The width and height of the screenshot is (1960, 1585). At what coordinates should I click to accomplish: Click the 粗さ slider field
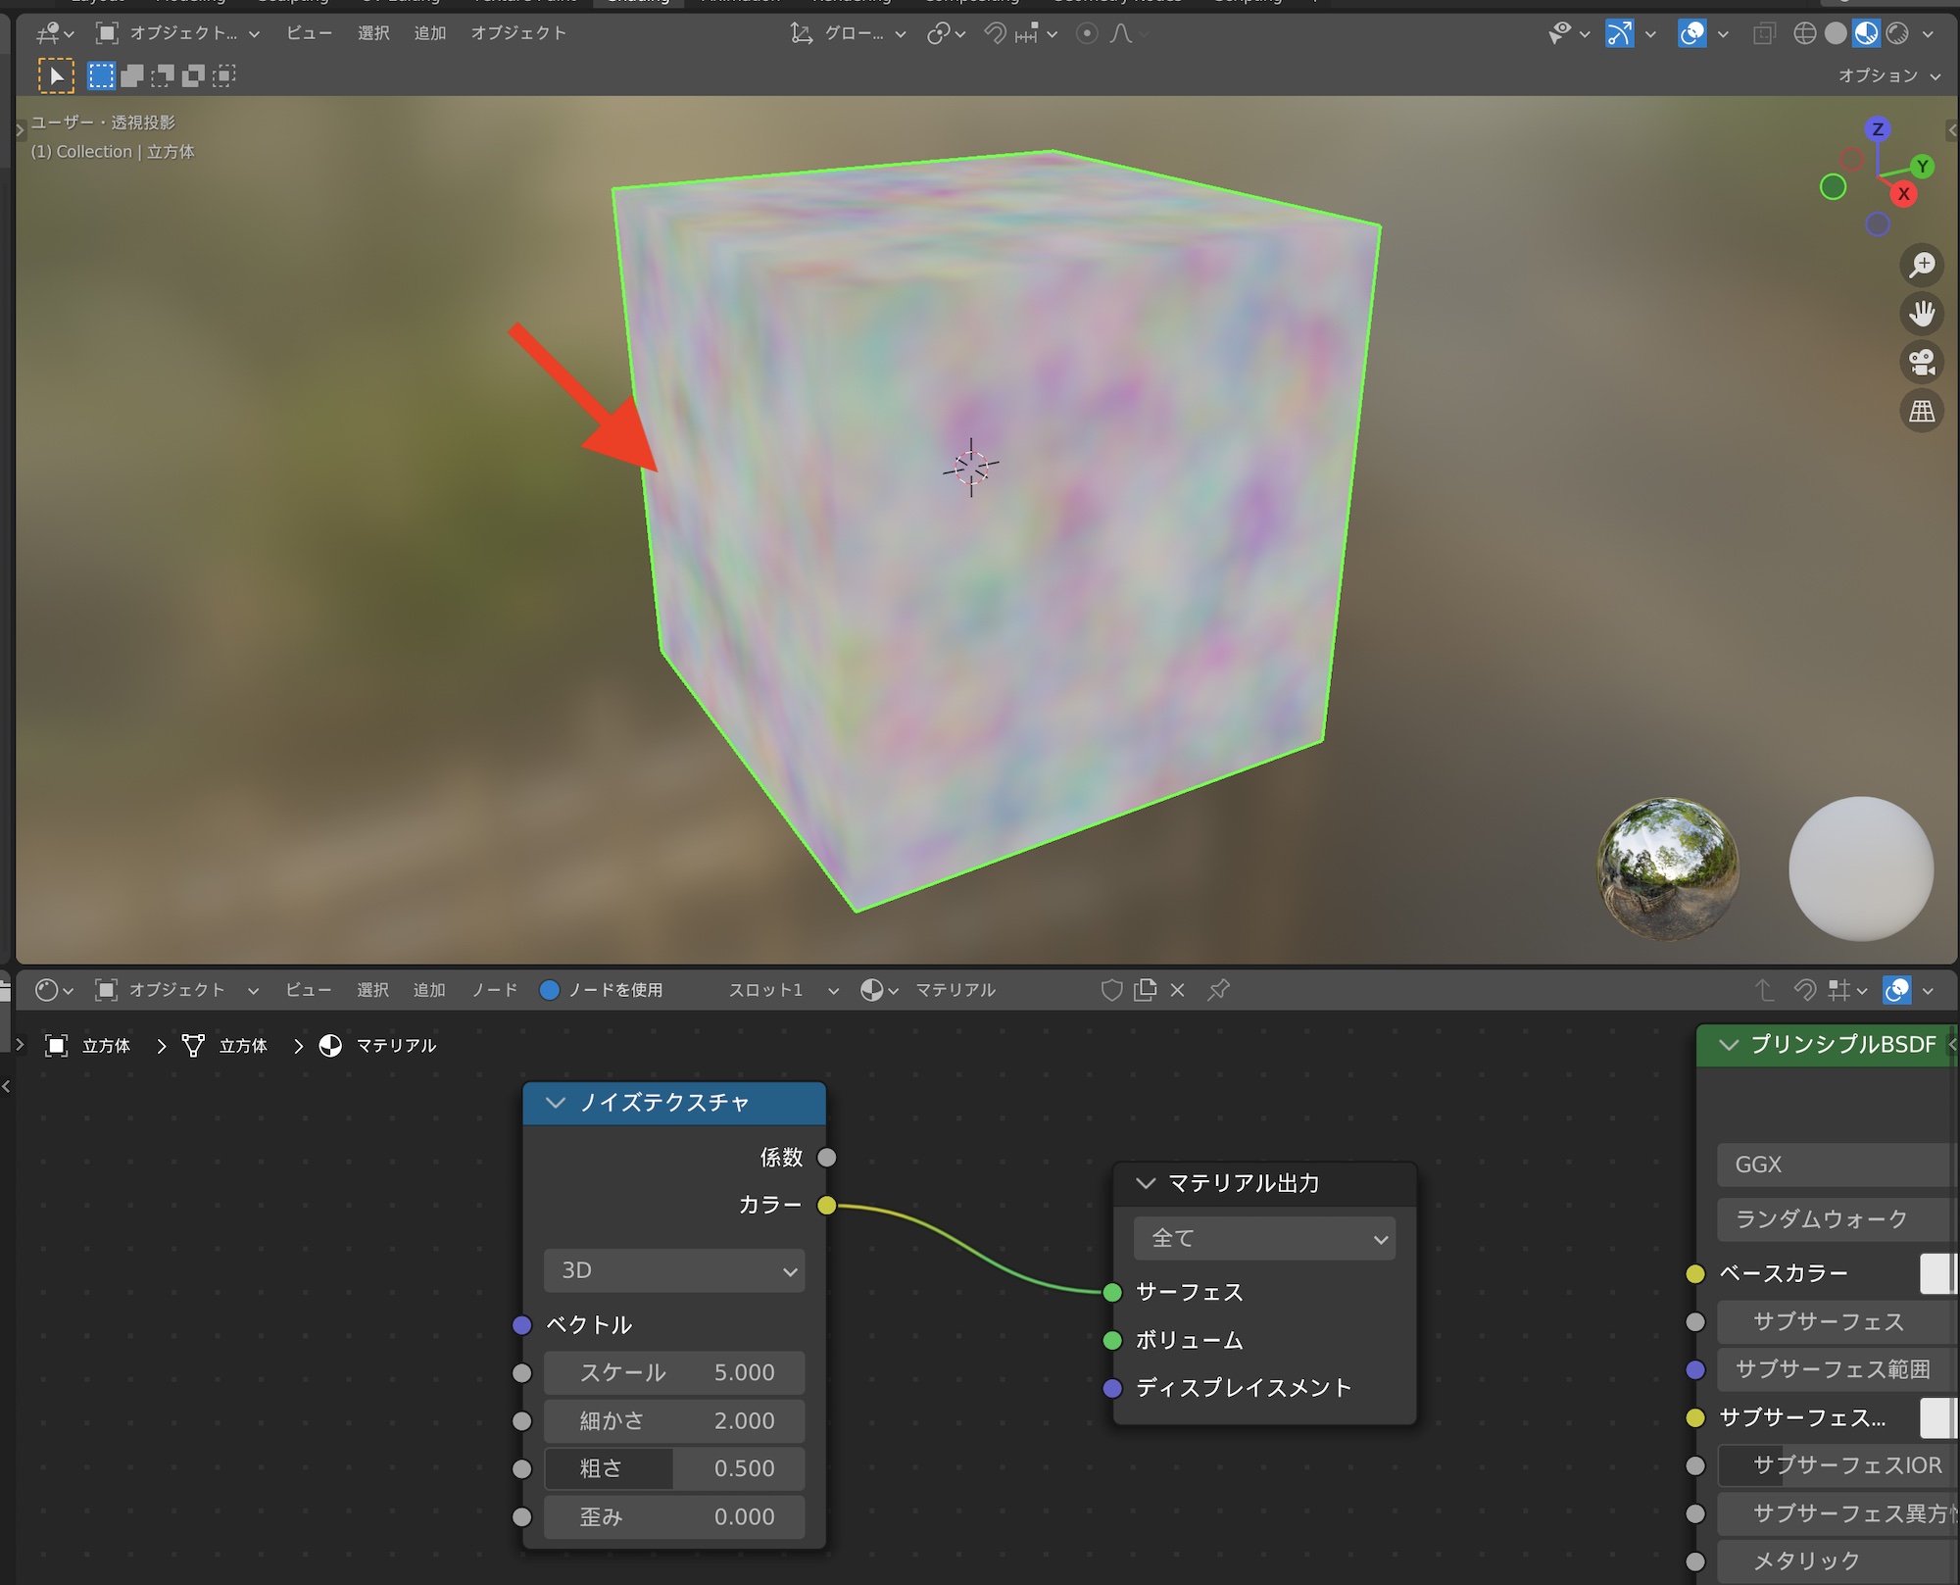[674, 1468]
